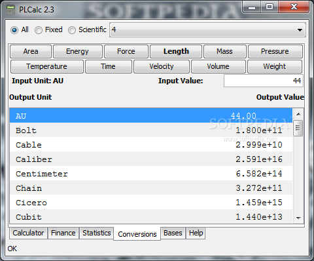Image resolution: width=314 pixels, height=261 pixels.
Task: Click the output list scrollbar thumb
Action: 298,128
